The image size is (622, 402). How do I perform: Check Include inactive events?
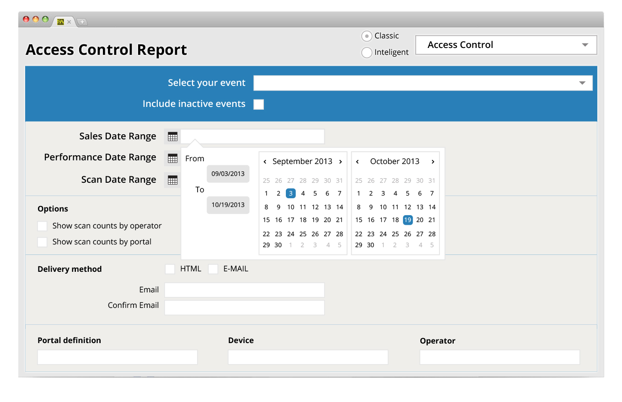tap(259, 104)
